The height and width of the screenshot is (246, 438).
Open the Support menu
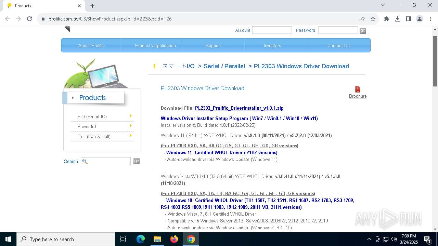213,45
